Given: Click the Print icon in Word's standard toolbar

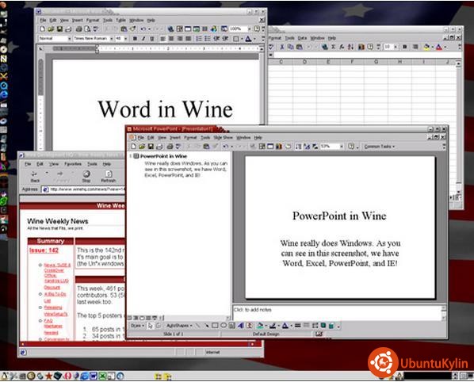Looking at the screenshot, I should click(78, 29).
